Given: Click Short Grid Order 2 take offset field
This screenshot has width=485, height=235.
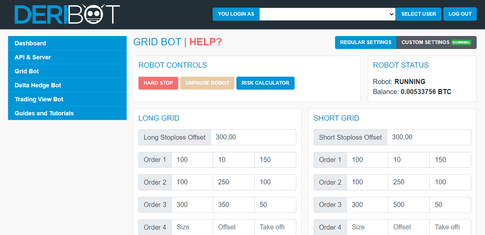Looking at the screenshot, I should 450,182.
